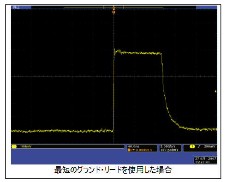The width and height of the screenshot is (227, 182).
Task: Click the orange trigger position marker atop graticule
Action: 113,12
